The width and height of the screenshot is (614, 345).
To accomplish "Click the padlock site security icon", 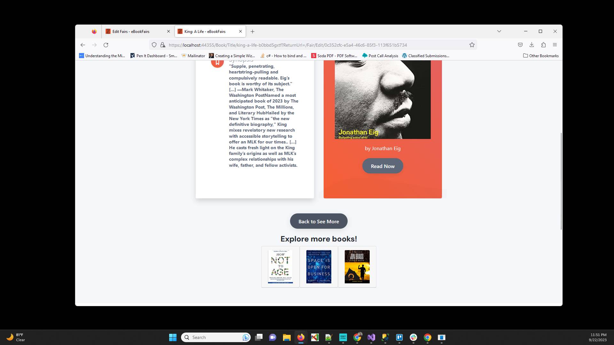I will pos(163,45).
